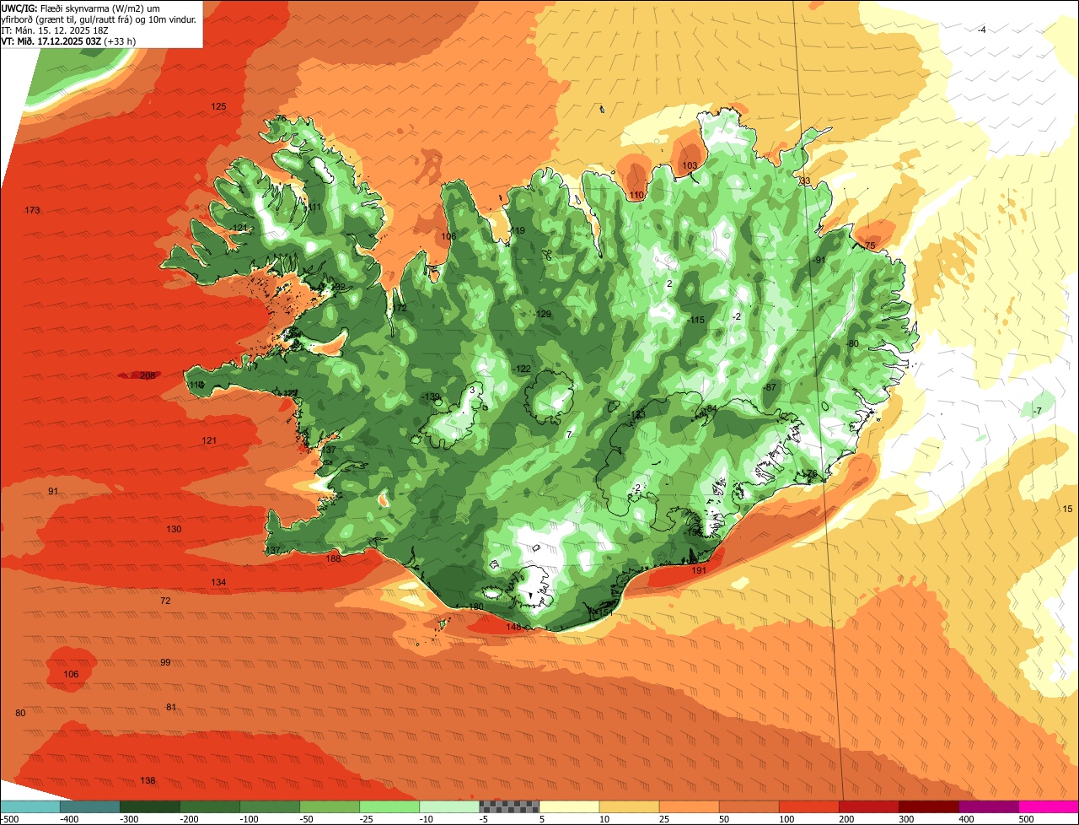Viewport: 1079px width, 825px height.
Task: Click the map value 81
Action: click(x=171, y=707)
